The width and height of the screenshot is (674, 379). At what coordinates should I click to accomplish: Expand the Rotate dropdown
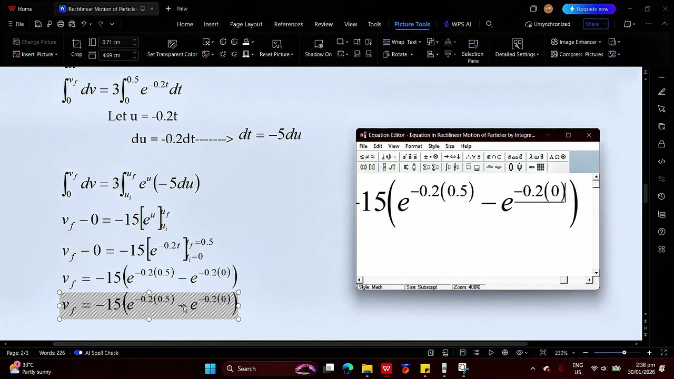click(x=398, y=54)
